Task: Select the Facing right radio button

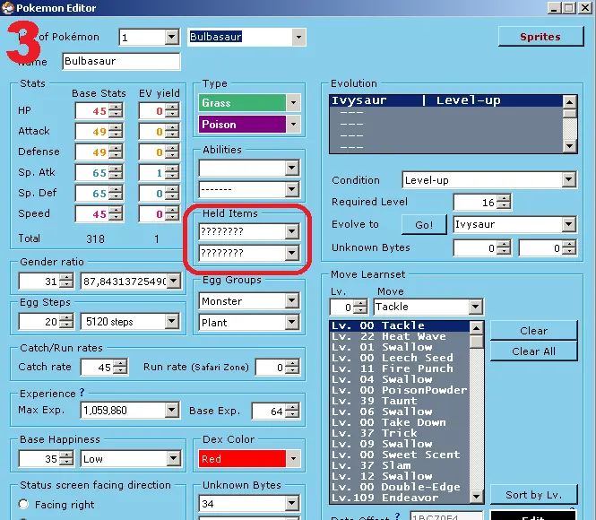Action: [x=23, y=504]
